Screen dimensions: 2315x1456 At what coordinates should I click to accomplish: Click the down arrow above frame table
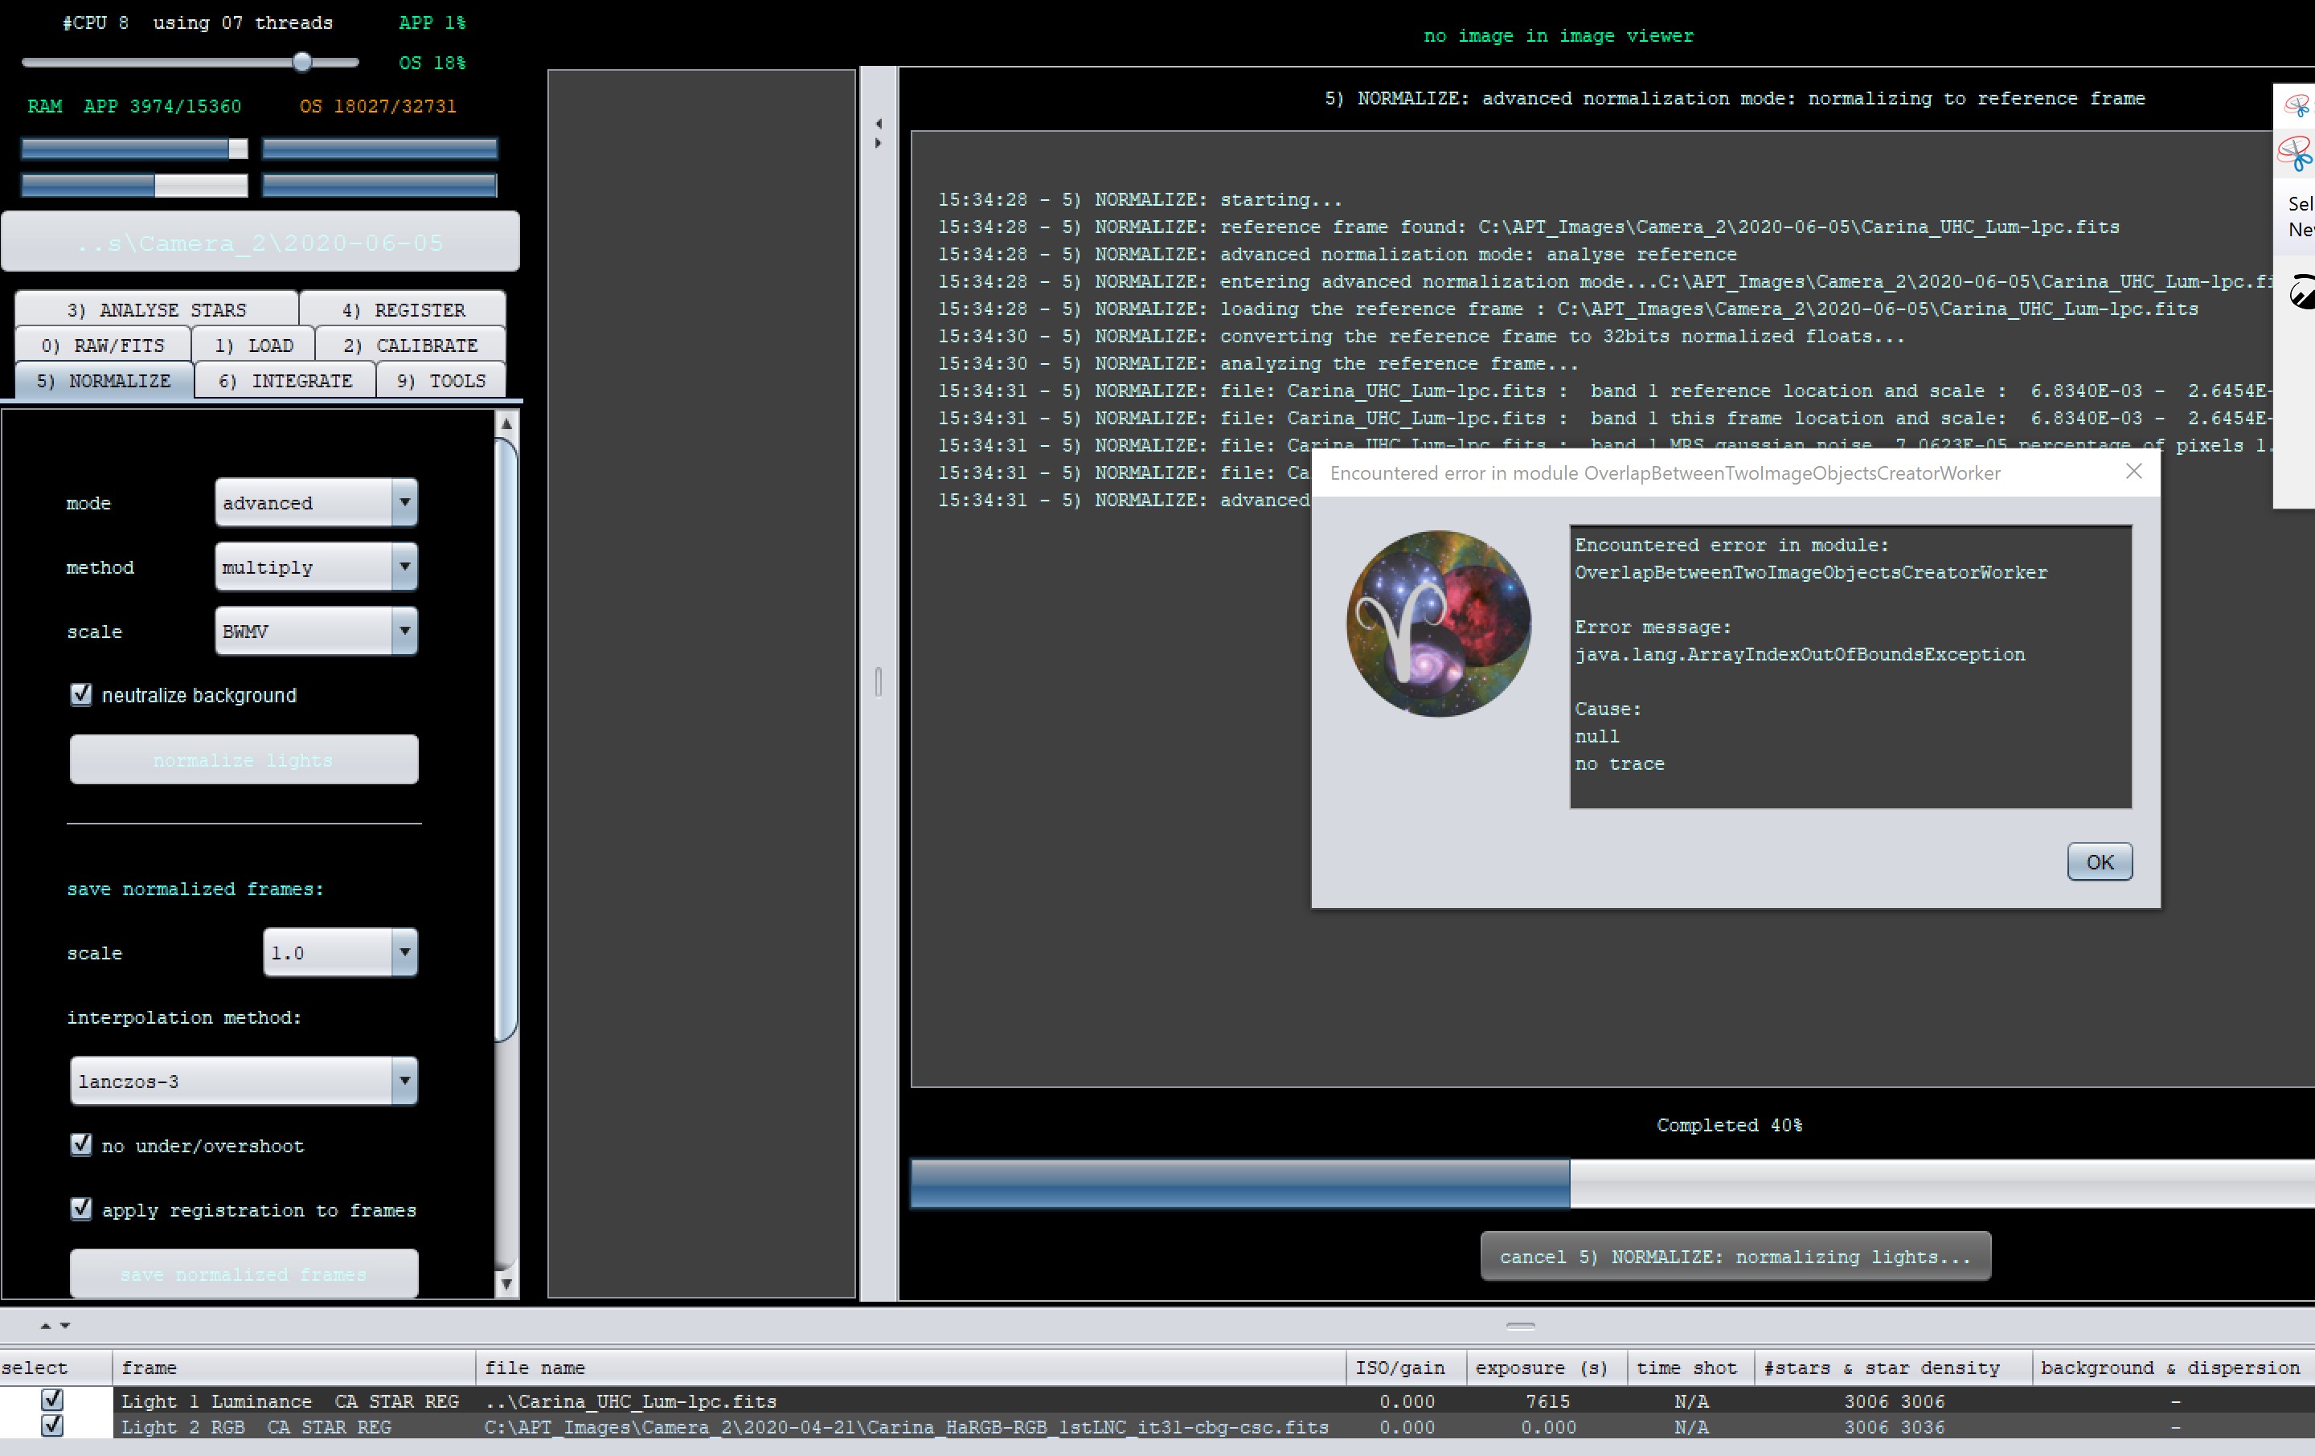coord(65,1325)
